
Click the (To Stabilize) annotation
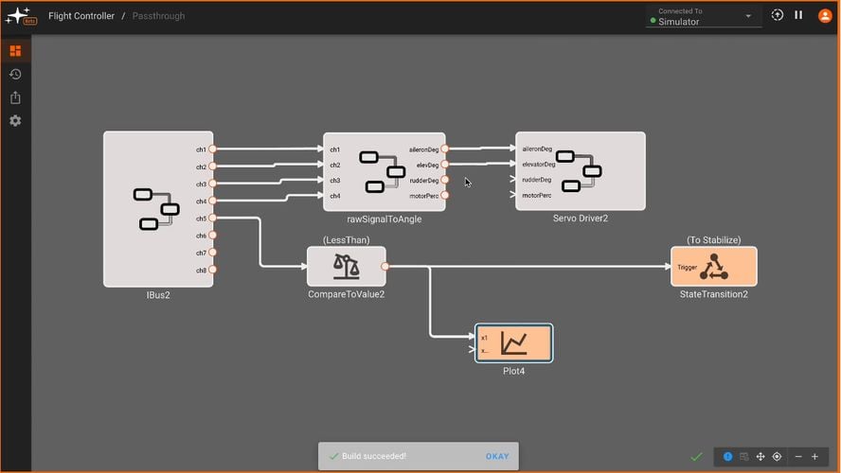coord(714,240)
